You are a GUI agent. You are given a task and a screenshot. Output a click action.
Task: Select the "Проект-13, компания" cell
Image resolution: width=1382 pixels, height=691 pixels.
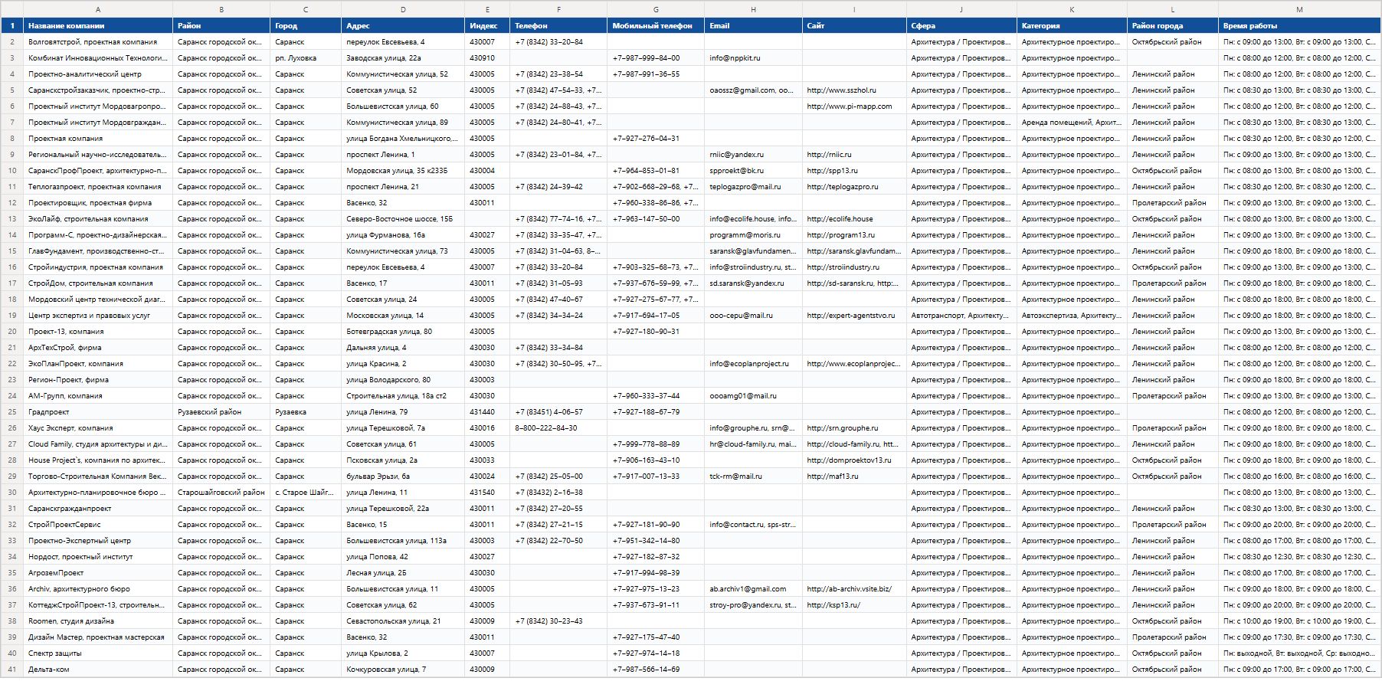98,332
